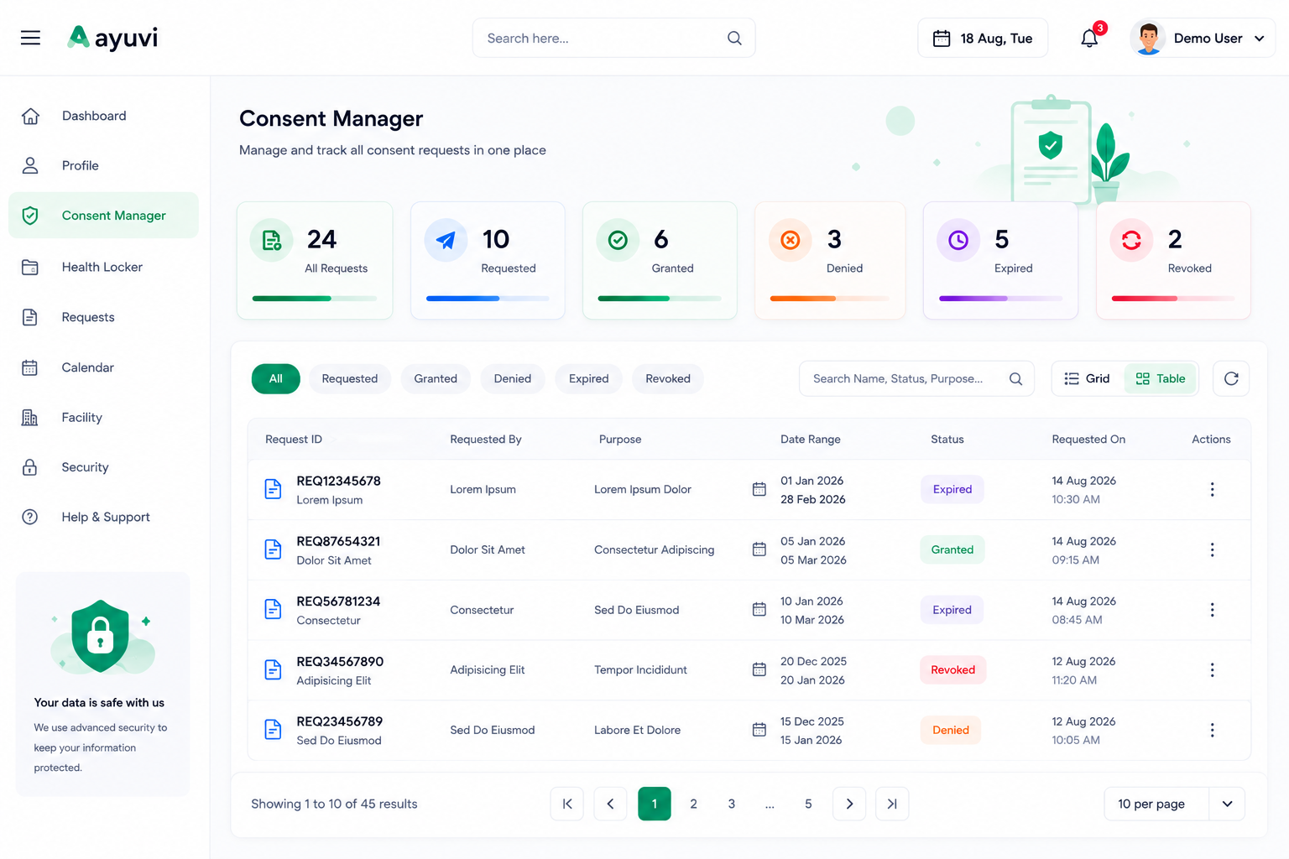Click calendar icon in REQ87654321 date range
This screenshot has height=859, width=1289.
[x=759, y=549]
